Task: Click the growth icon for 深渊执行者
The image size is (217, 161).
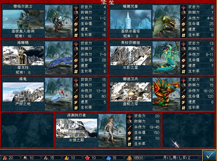Action: [129, 144]
